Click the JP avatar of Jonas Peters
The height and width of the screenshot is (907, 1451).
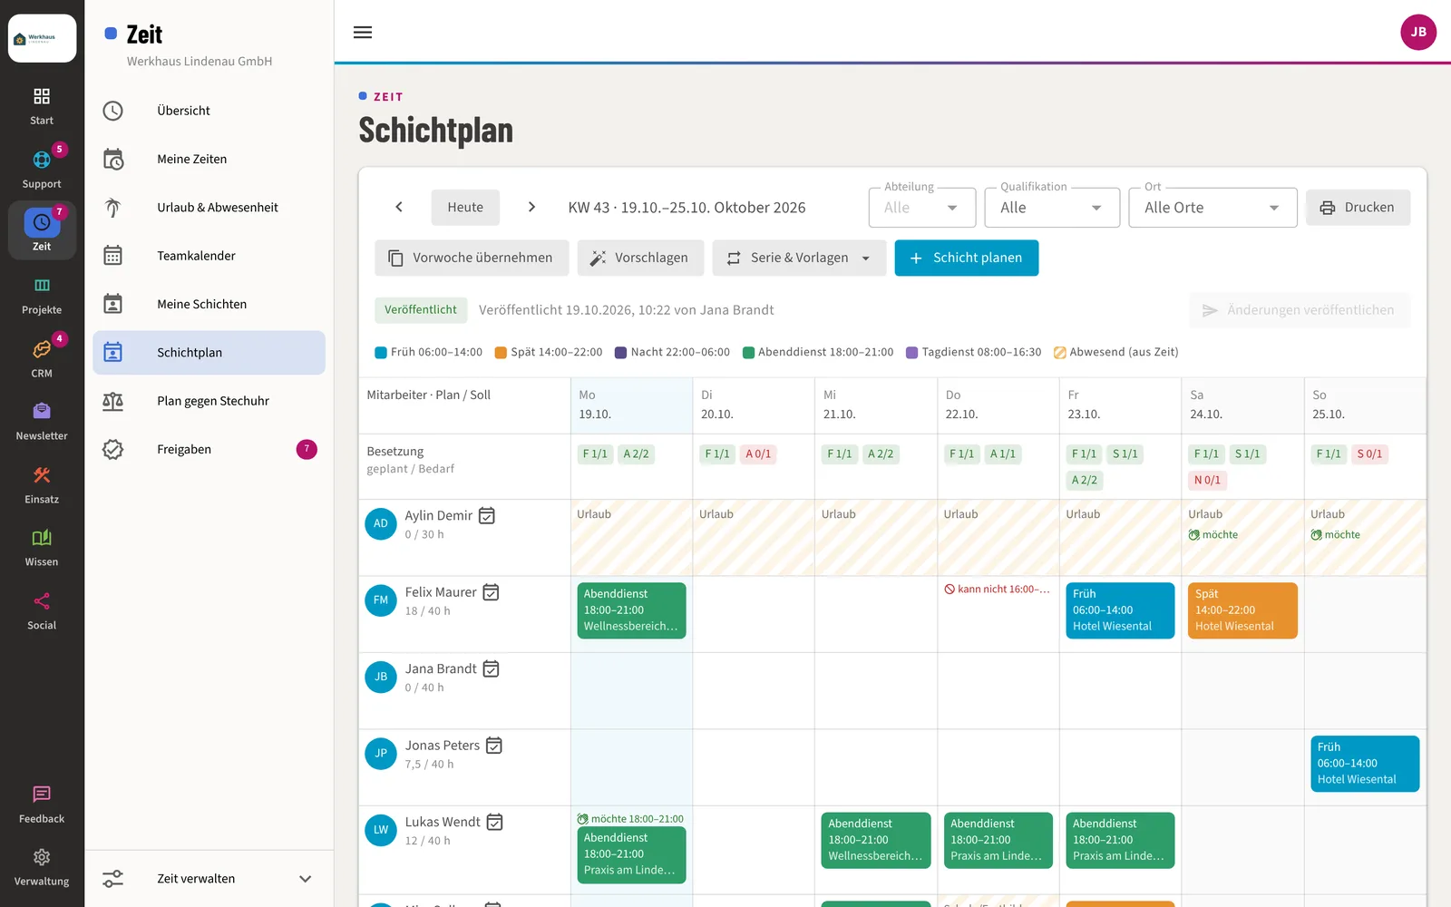[381, 754]
